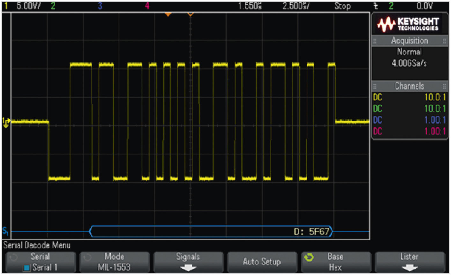Click the channel 1 ground reference marker
Viewport: 451px width, 275px height.
pos(6,122)
